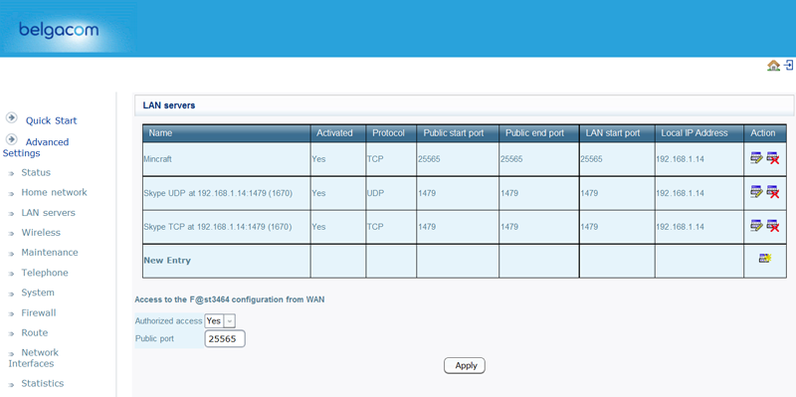Select the Skype TCP name cell
The width and height of the screenshot is (796, 397).
(x=227, y=227)
